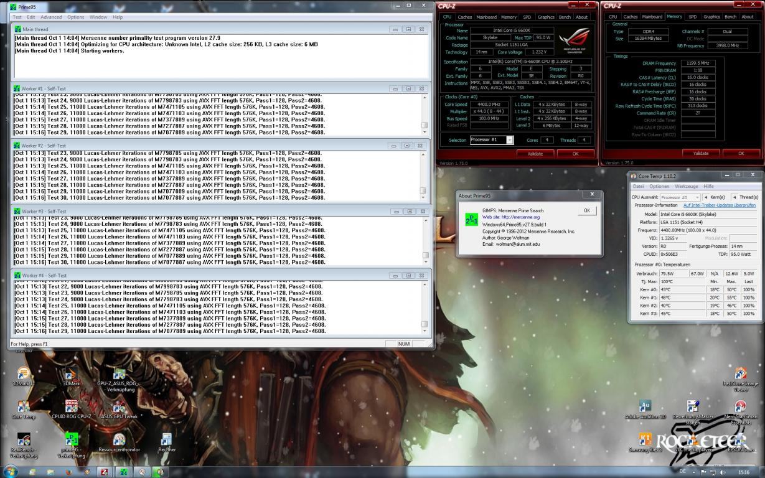
Task: Switch to the Prime95 taskbar button
Action: (124, 472)
